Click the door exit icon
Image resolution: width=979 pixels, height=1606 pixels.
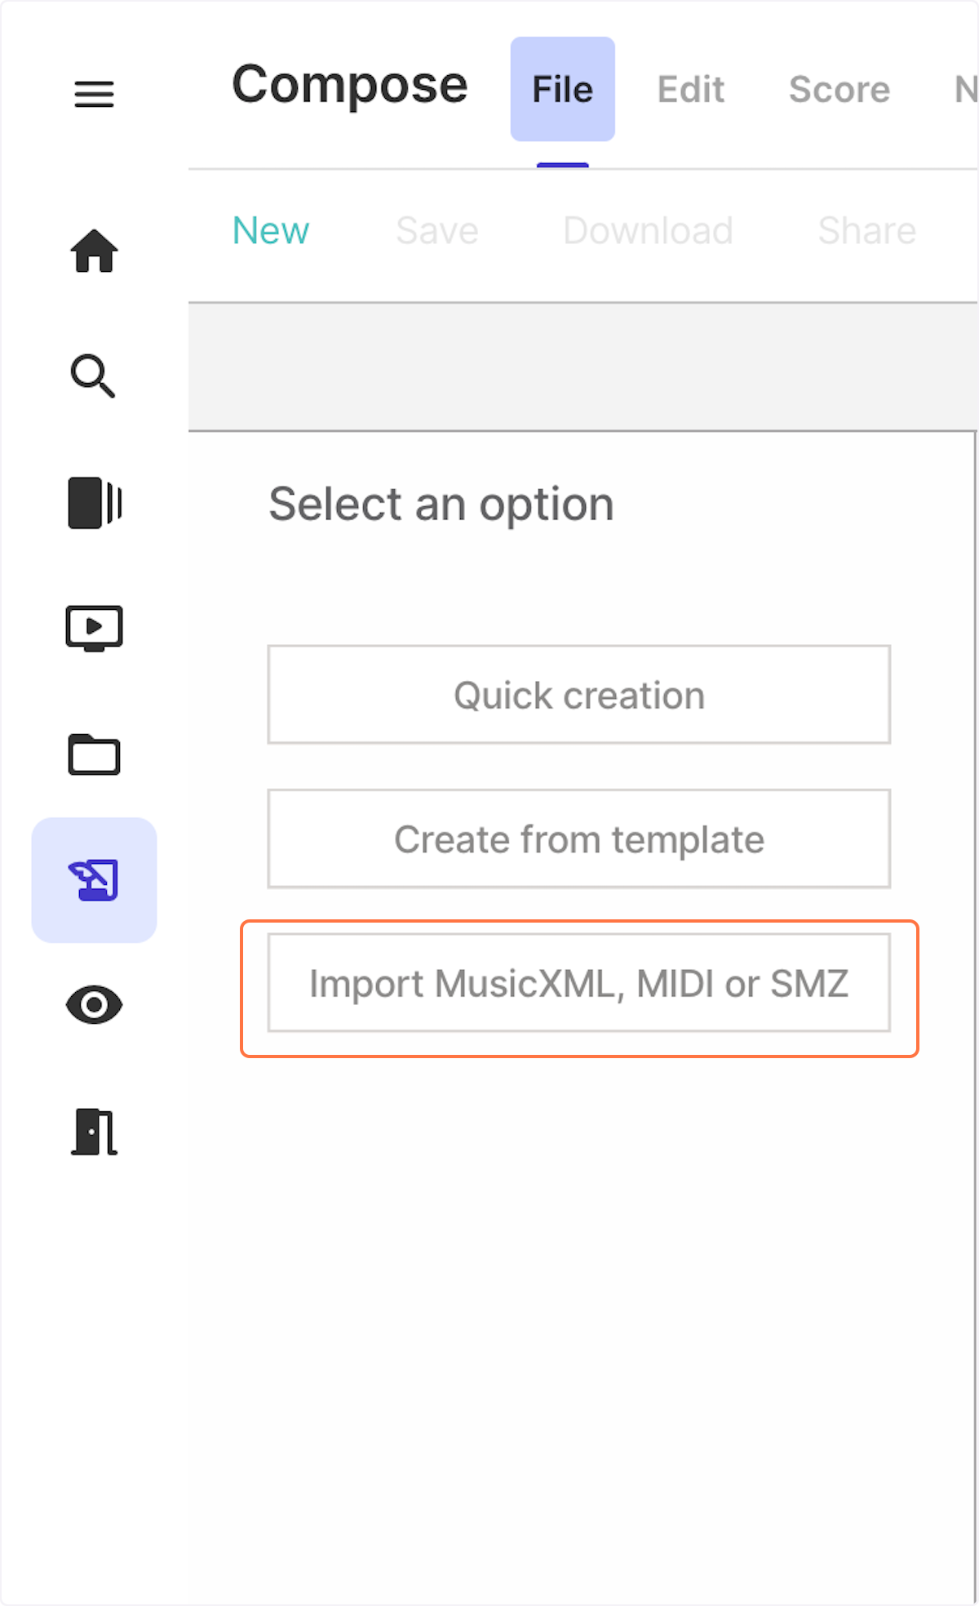tap(94, 1132)
